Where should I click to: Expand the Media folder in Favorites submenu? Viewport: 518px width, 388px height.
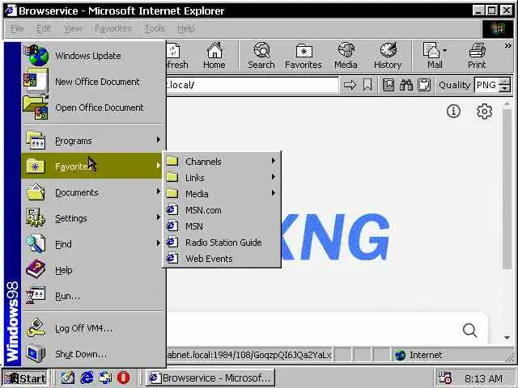[221, 194]
